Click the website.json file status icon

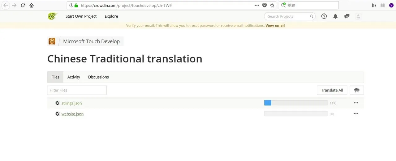[x=57, y=114]
